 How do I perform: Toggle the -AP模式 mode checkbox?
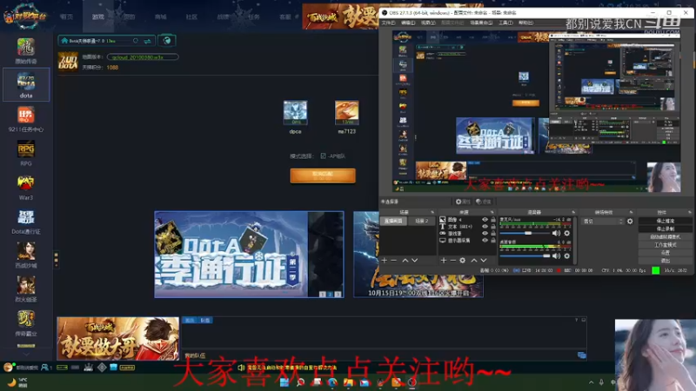coord(323,156)
